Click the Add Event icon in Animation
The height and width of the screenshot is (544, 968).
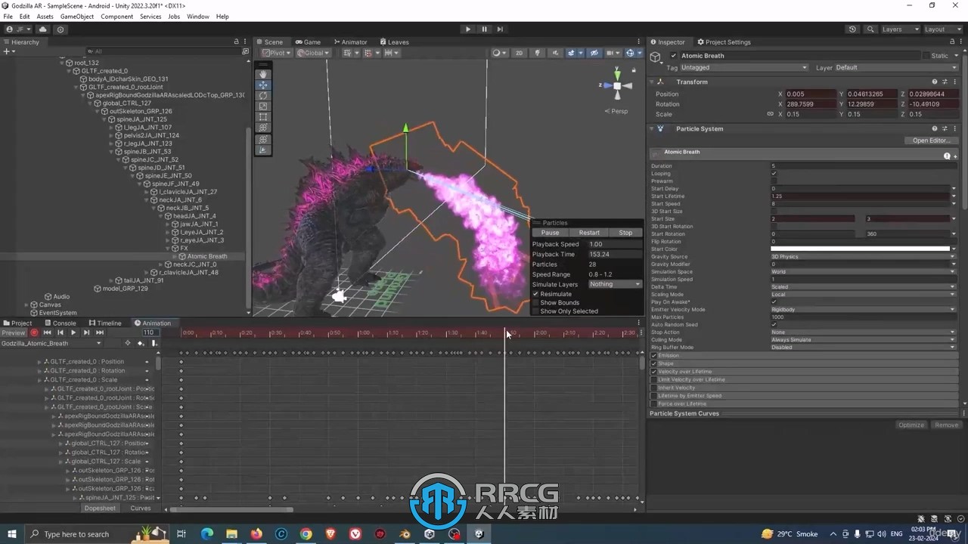coord(154,343)
